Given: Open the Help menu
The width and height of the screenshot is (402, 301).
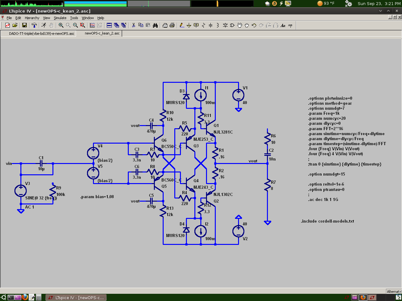Looking at the screenshot, I should point(100,18).
